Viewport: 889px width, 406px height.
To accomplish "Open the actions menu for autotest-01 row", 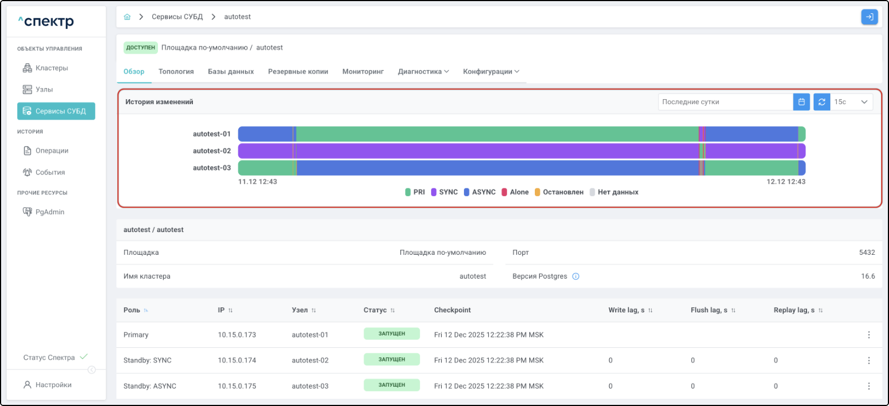I will point(868,335).
